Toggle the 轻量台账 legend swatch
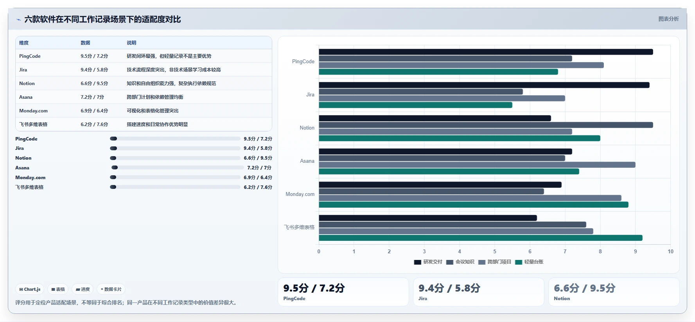The width and height of the screenshot is (695, 322). point(519,262)
